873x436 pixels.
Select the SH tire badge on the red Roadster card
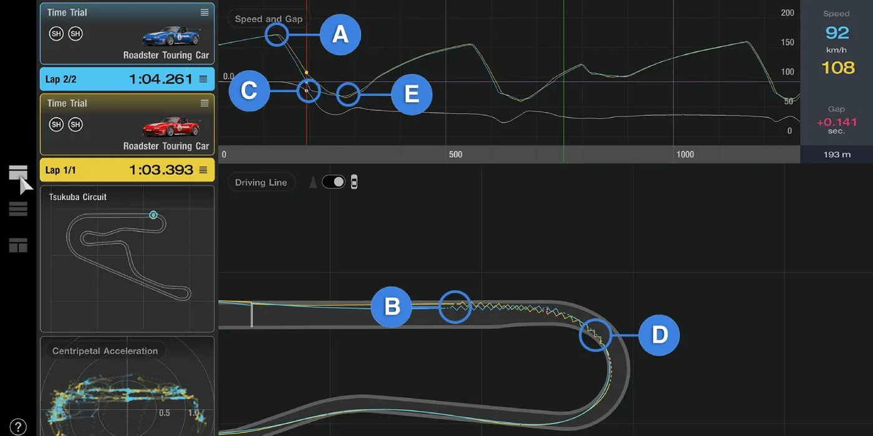(x=56, y=125)
